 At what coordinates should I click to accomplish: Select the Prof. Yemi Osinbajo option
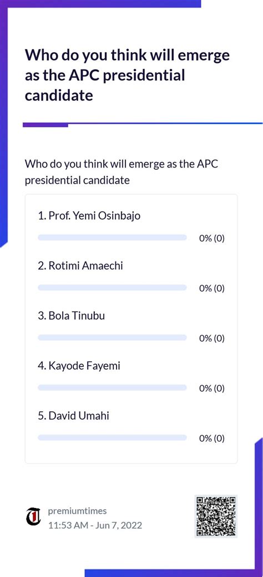click(89, 216)
